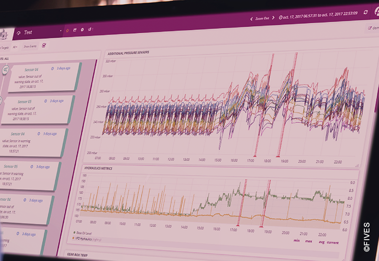Screen dimensions: 379x261
Task: Click first event marker in pressure chart
Action: [255, 156]
